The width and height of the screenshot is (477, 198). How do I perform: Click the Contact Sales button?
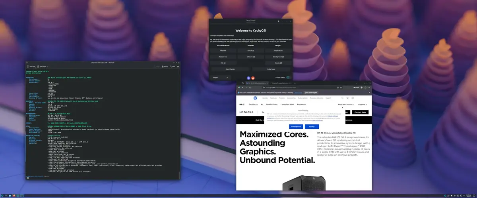click(x=360, y=112)
